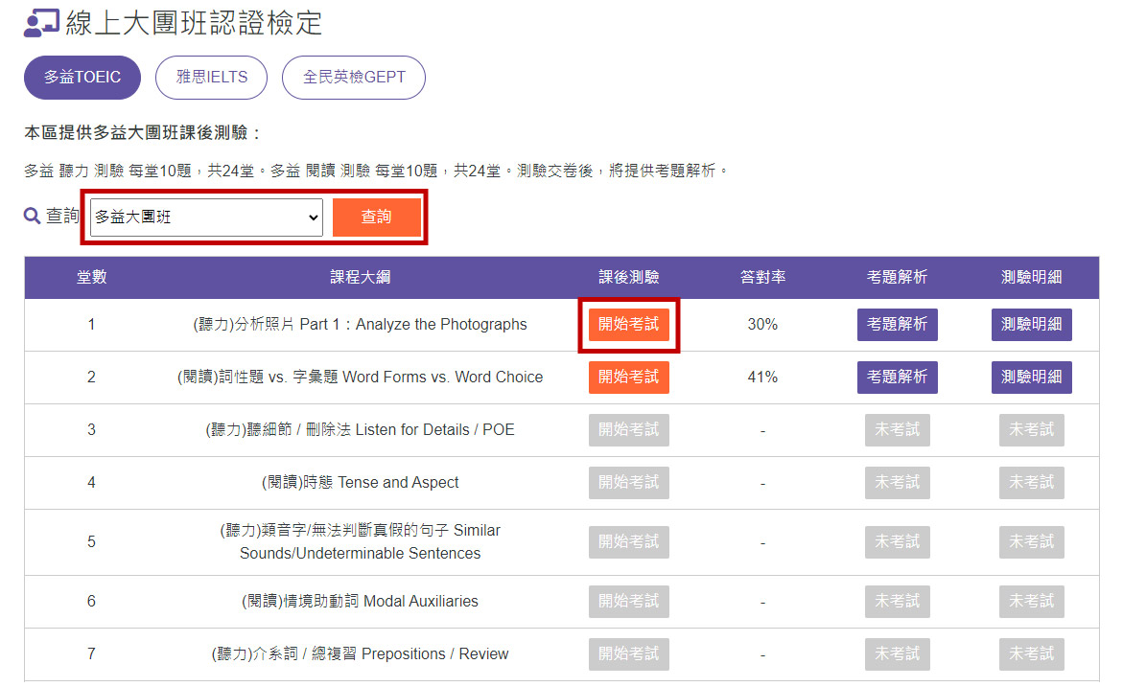
Task: Click disabled 開始考試 for lesson 3
Action: 629,430
